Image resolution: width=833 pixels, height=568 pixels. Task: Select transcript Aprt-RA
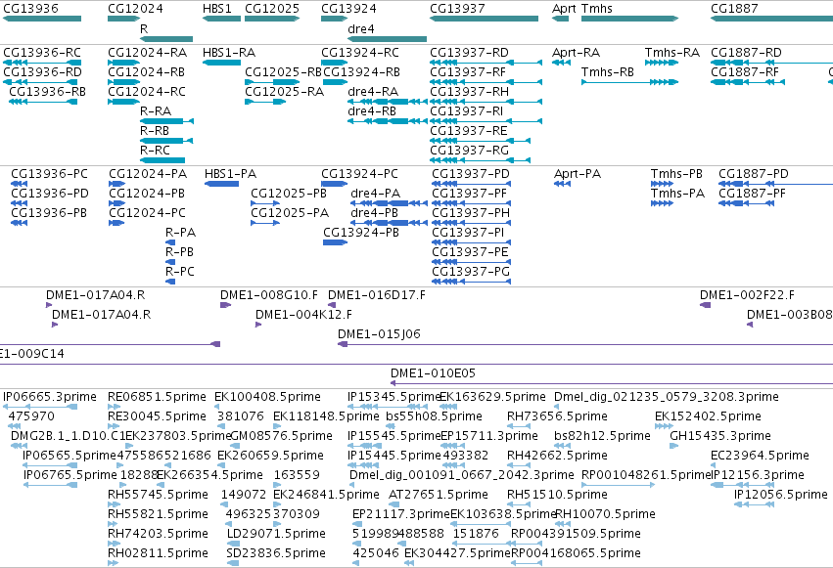click(561, 63)
